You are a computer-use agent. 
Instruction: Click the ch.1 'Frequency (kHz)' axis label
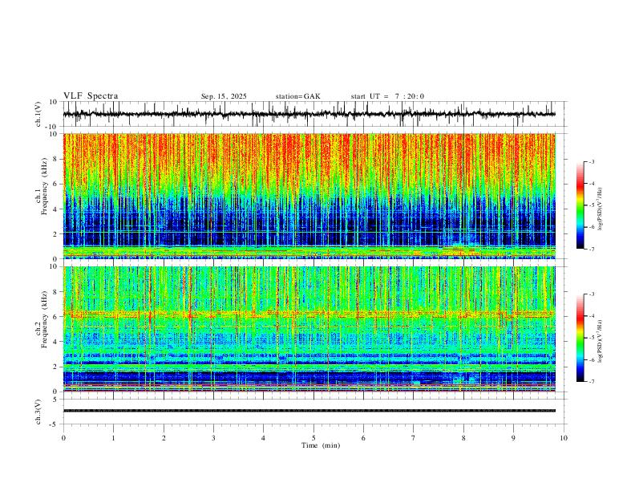pos(45,185)
